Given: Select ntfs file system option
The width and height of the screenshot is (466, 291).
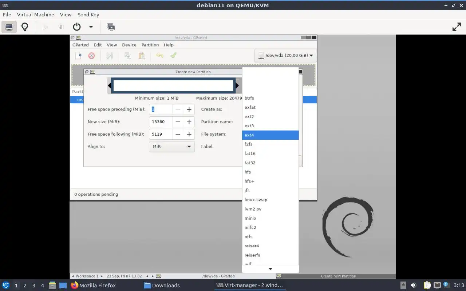Looking at the screenshot, I should 270,237.
